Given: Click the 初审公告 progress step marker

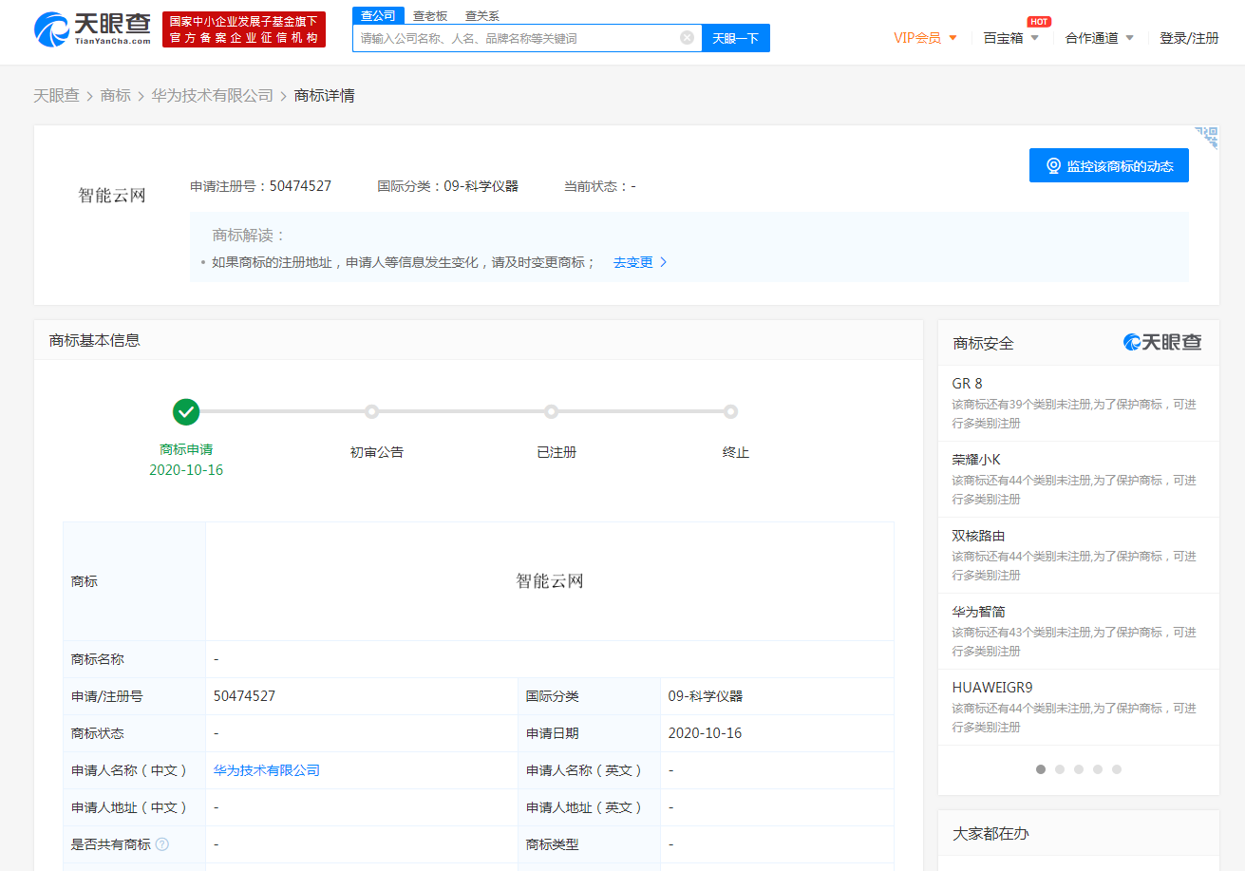Looking at the screenshot, I should click(372, 411).
